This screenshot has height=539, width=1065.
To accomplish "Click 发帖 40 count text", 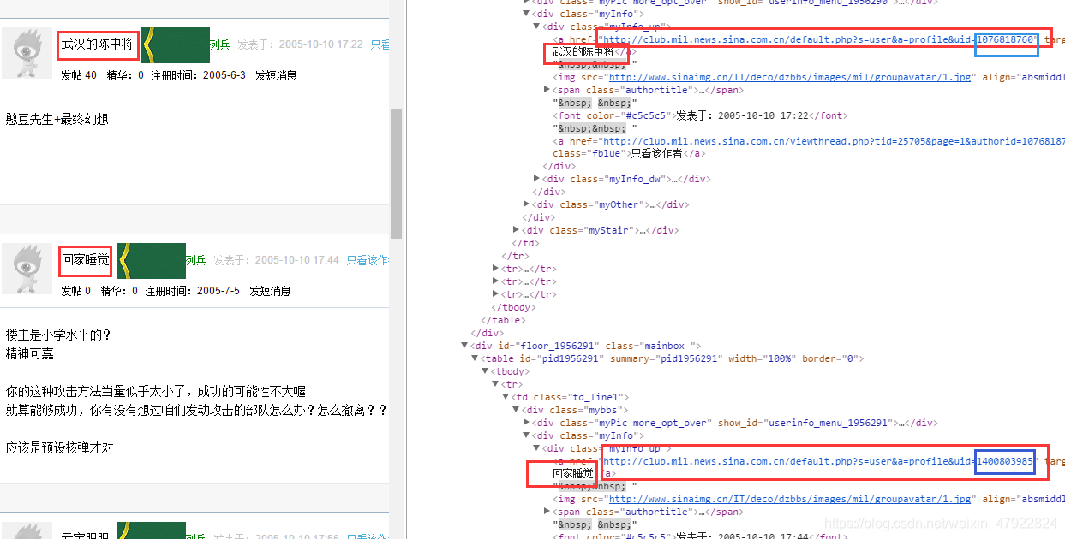I will [x=79, y=75].
